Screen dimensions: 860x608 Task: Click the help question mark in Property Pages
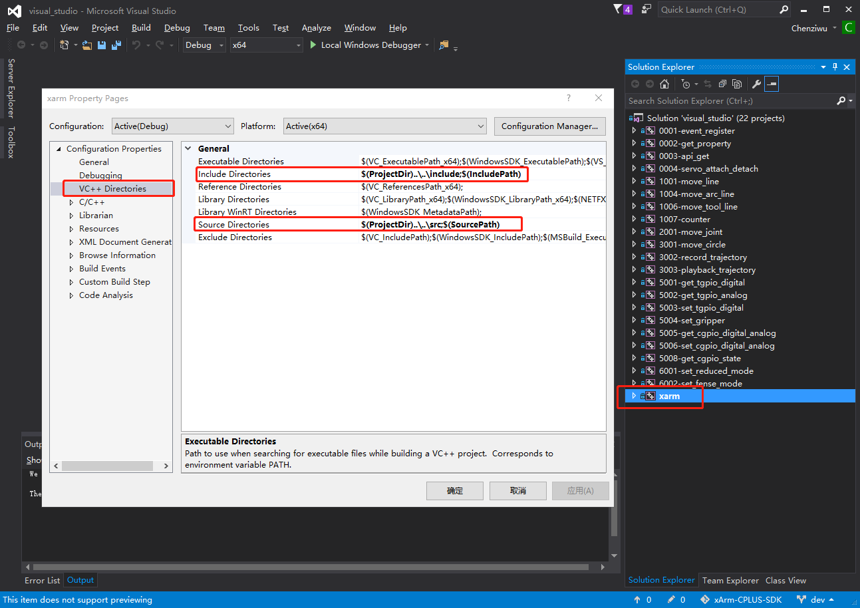coord(568,98)
